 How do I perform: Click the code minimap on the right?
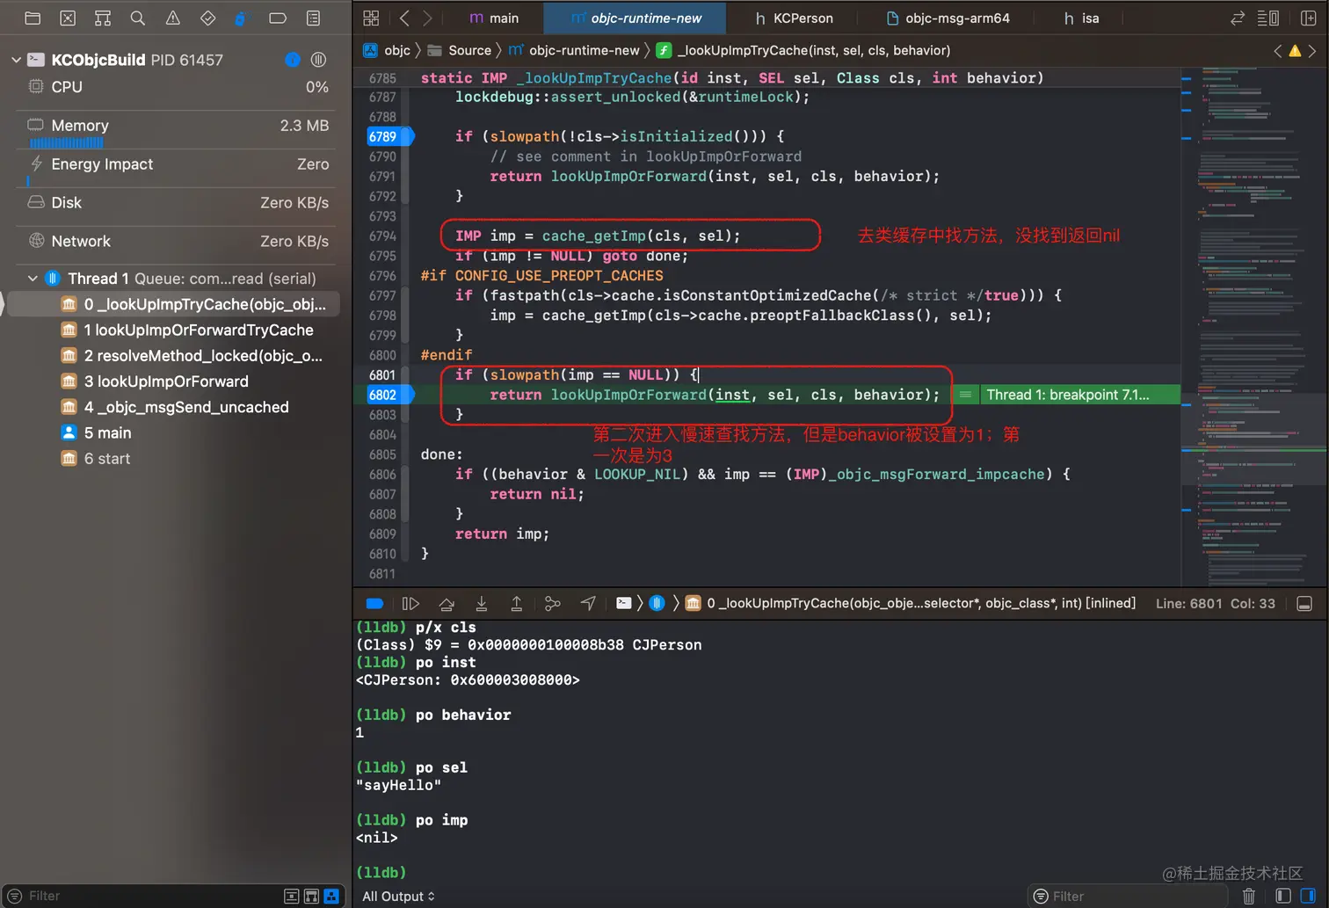coord(1253,327)
